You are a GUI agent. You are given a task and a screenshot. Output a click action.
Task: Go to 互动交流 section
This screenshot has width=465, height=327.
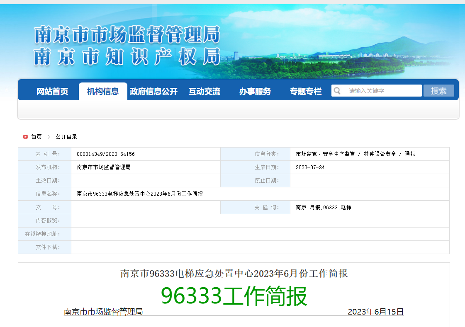205,92
